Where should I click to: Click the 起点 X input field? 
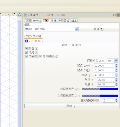click(104, 66)
